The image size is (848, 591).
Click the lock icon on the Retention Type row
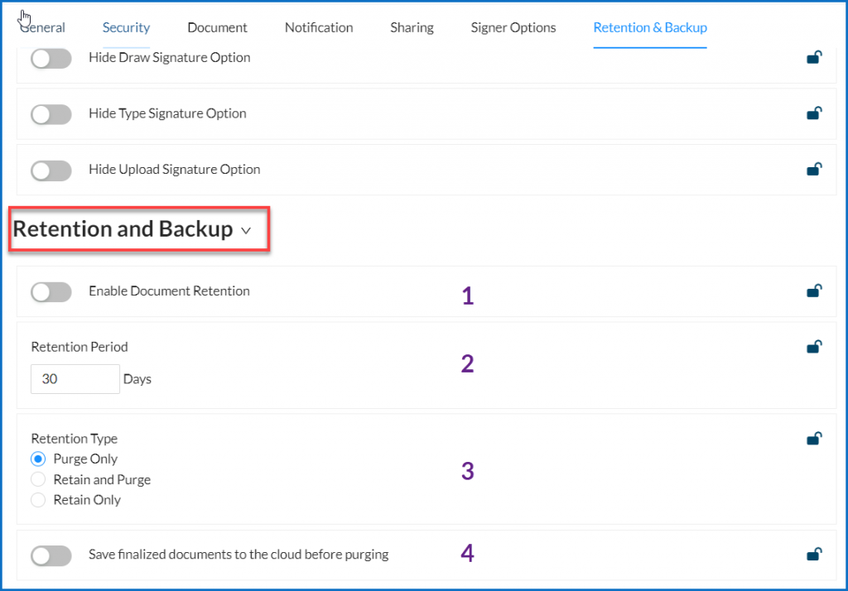coord(814,439)
